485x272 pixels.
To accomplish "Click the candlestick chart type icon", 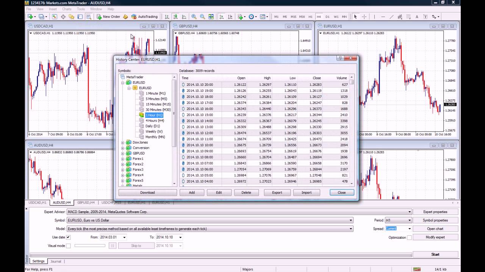I will pyautogui.click(x=175, y=17).
